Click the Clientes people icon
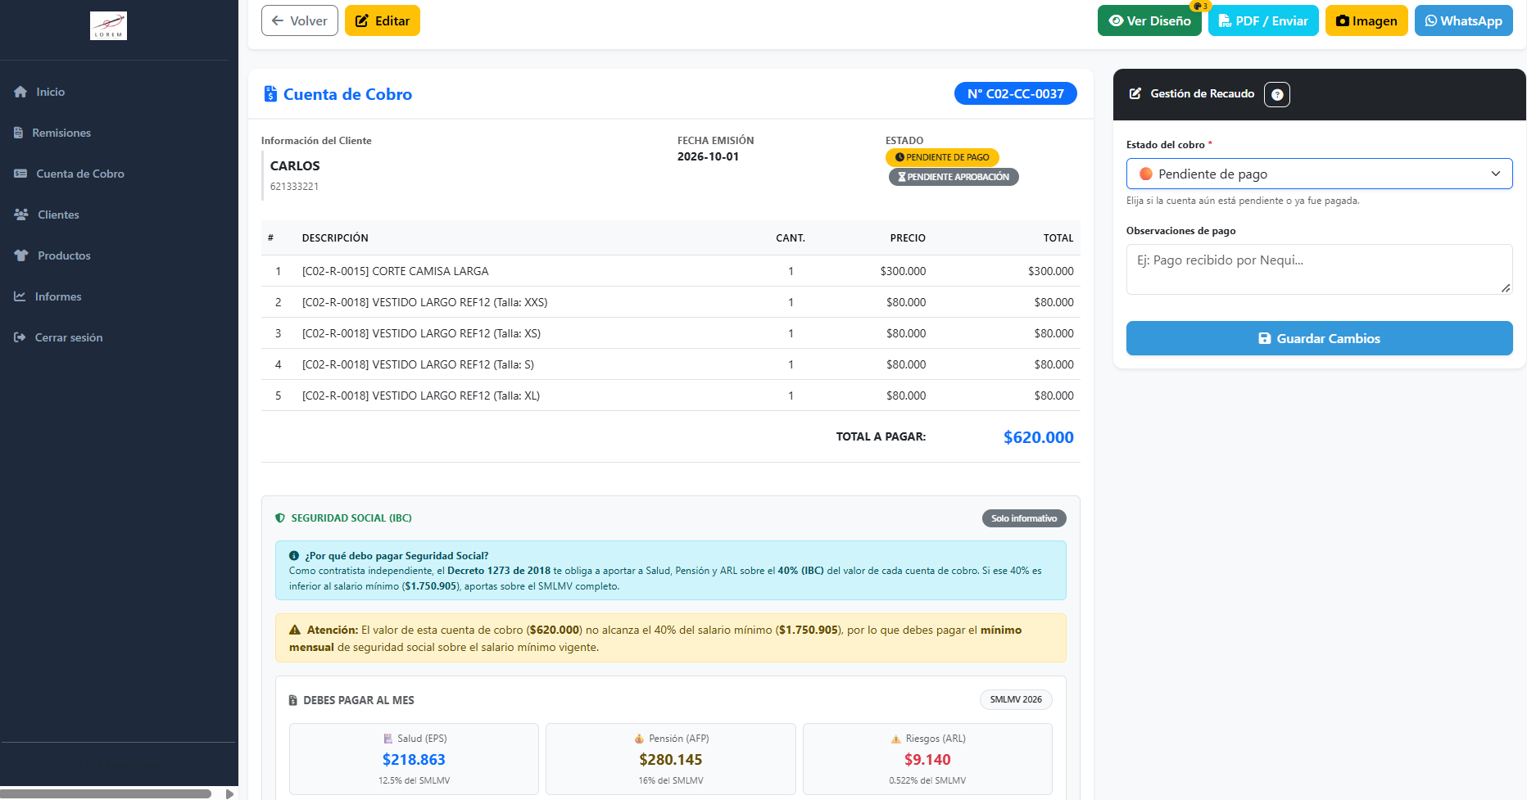 point(21,215)
